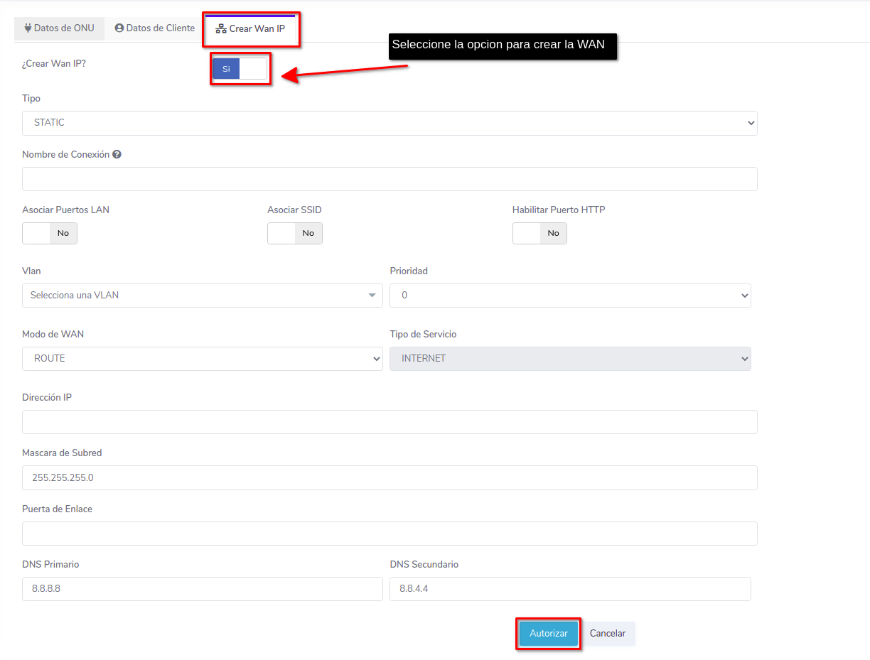Focus the Mascara de Subred field
Viewport: 870px width, 660px height.
(x=390, y=477)
